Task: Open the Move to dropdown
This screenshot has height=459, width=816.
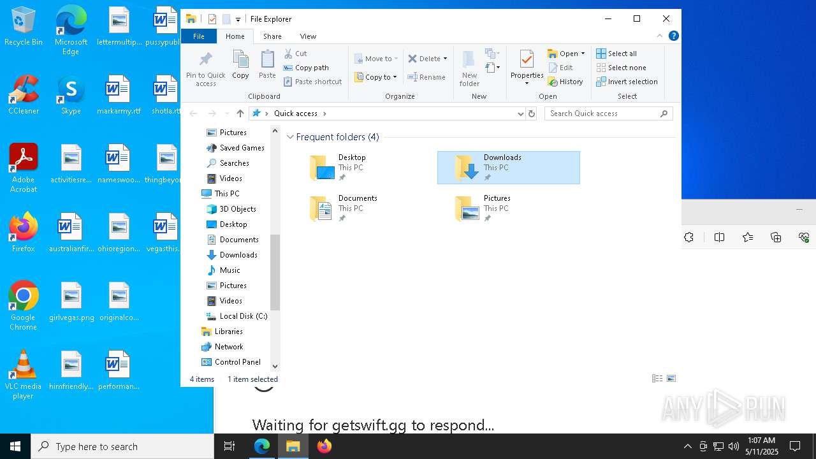Action: (x=376, y=59)
